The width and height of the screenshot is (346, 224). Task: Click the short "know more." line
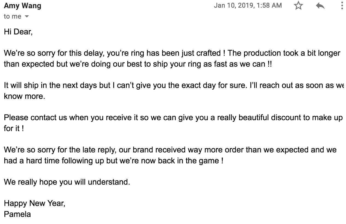[x=24, y=96]
